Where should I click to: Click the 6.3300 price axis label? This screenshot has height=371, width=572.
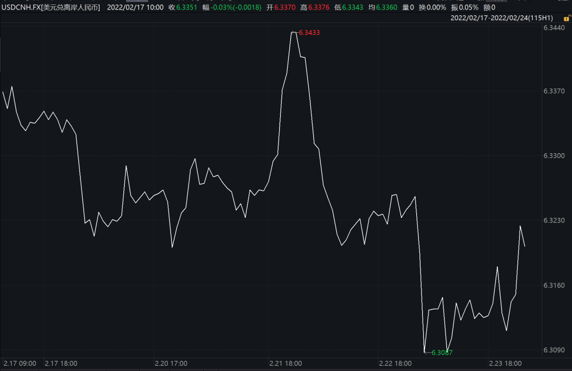(555, 156)
